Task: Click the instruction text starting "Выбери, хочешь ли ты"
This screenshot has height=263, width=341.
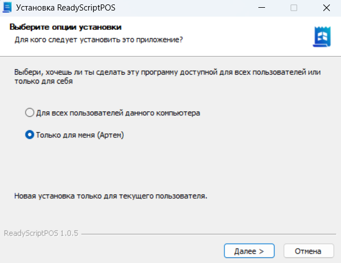Action: pyautogui.click(x=167, y=76)
